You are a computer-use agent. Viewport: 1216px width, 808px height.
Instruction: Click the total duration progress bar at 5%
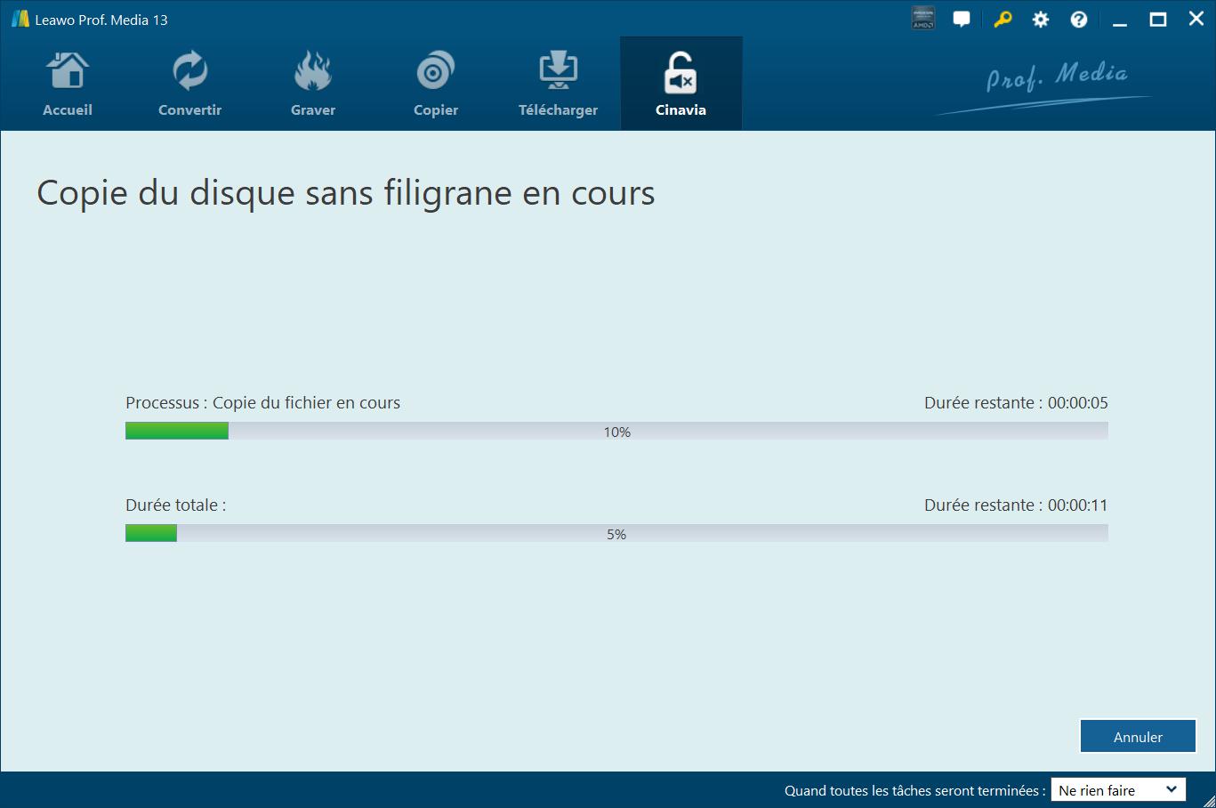616,534
